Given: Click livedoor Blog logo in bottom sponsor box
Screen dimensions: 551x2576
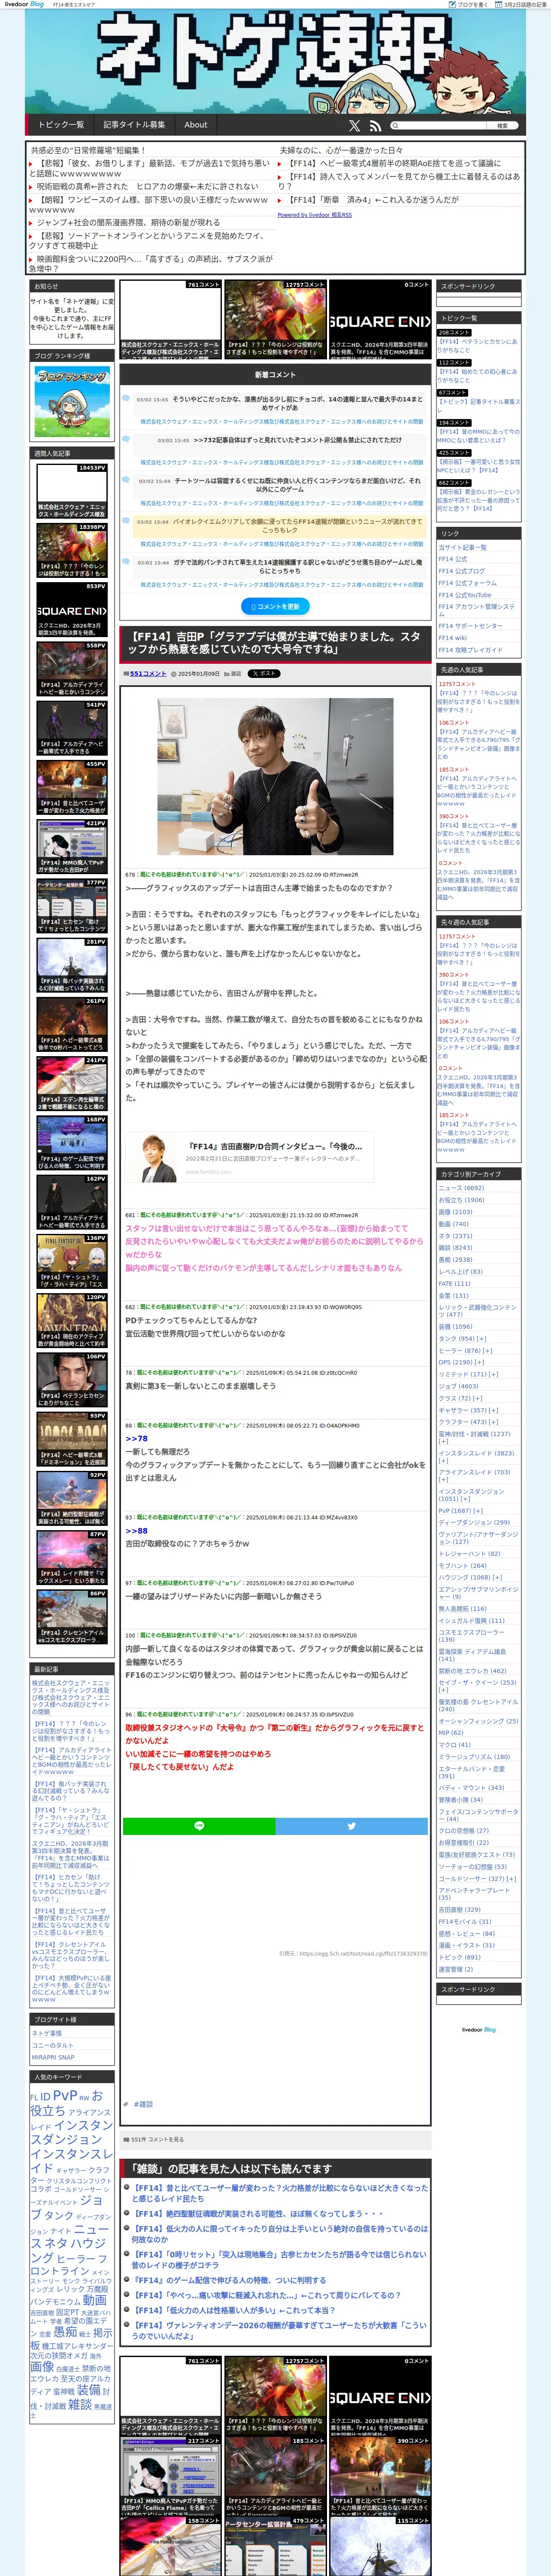Looking at the screenshot, I should 478,2029.
